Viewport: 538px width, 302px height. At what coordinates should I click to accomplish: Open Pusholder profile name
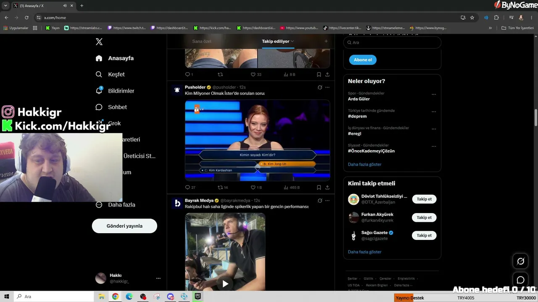click(x=195, y=87)
